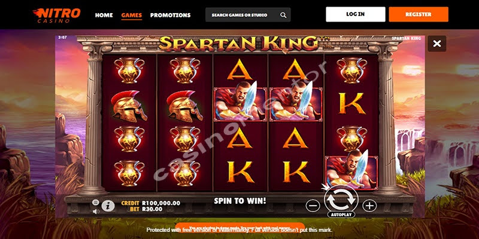Viewport: 479px width, 239px height.
Task: Open the Home menu item
Action: (x=104, y=15)
